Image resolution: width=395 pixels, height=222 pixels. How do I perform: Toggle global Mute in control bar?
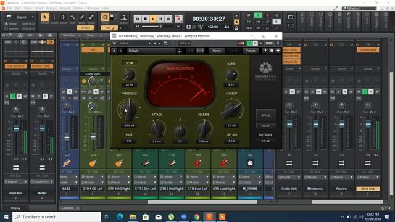[249, 15]
